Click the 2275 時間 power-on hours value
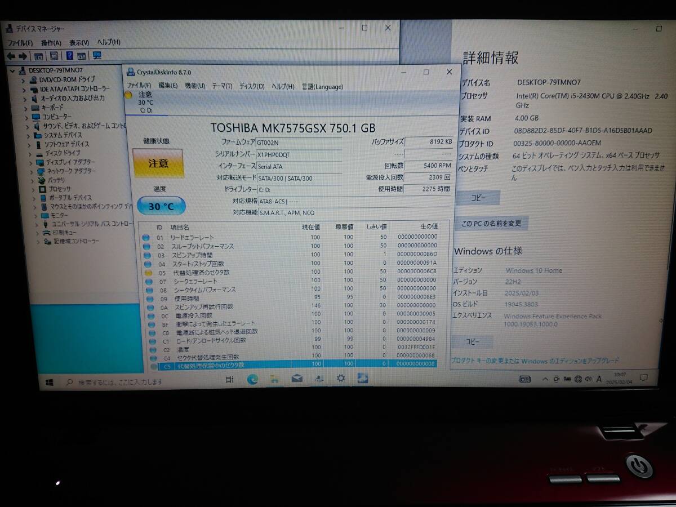 [429, 189]
